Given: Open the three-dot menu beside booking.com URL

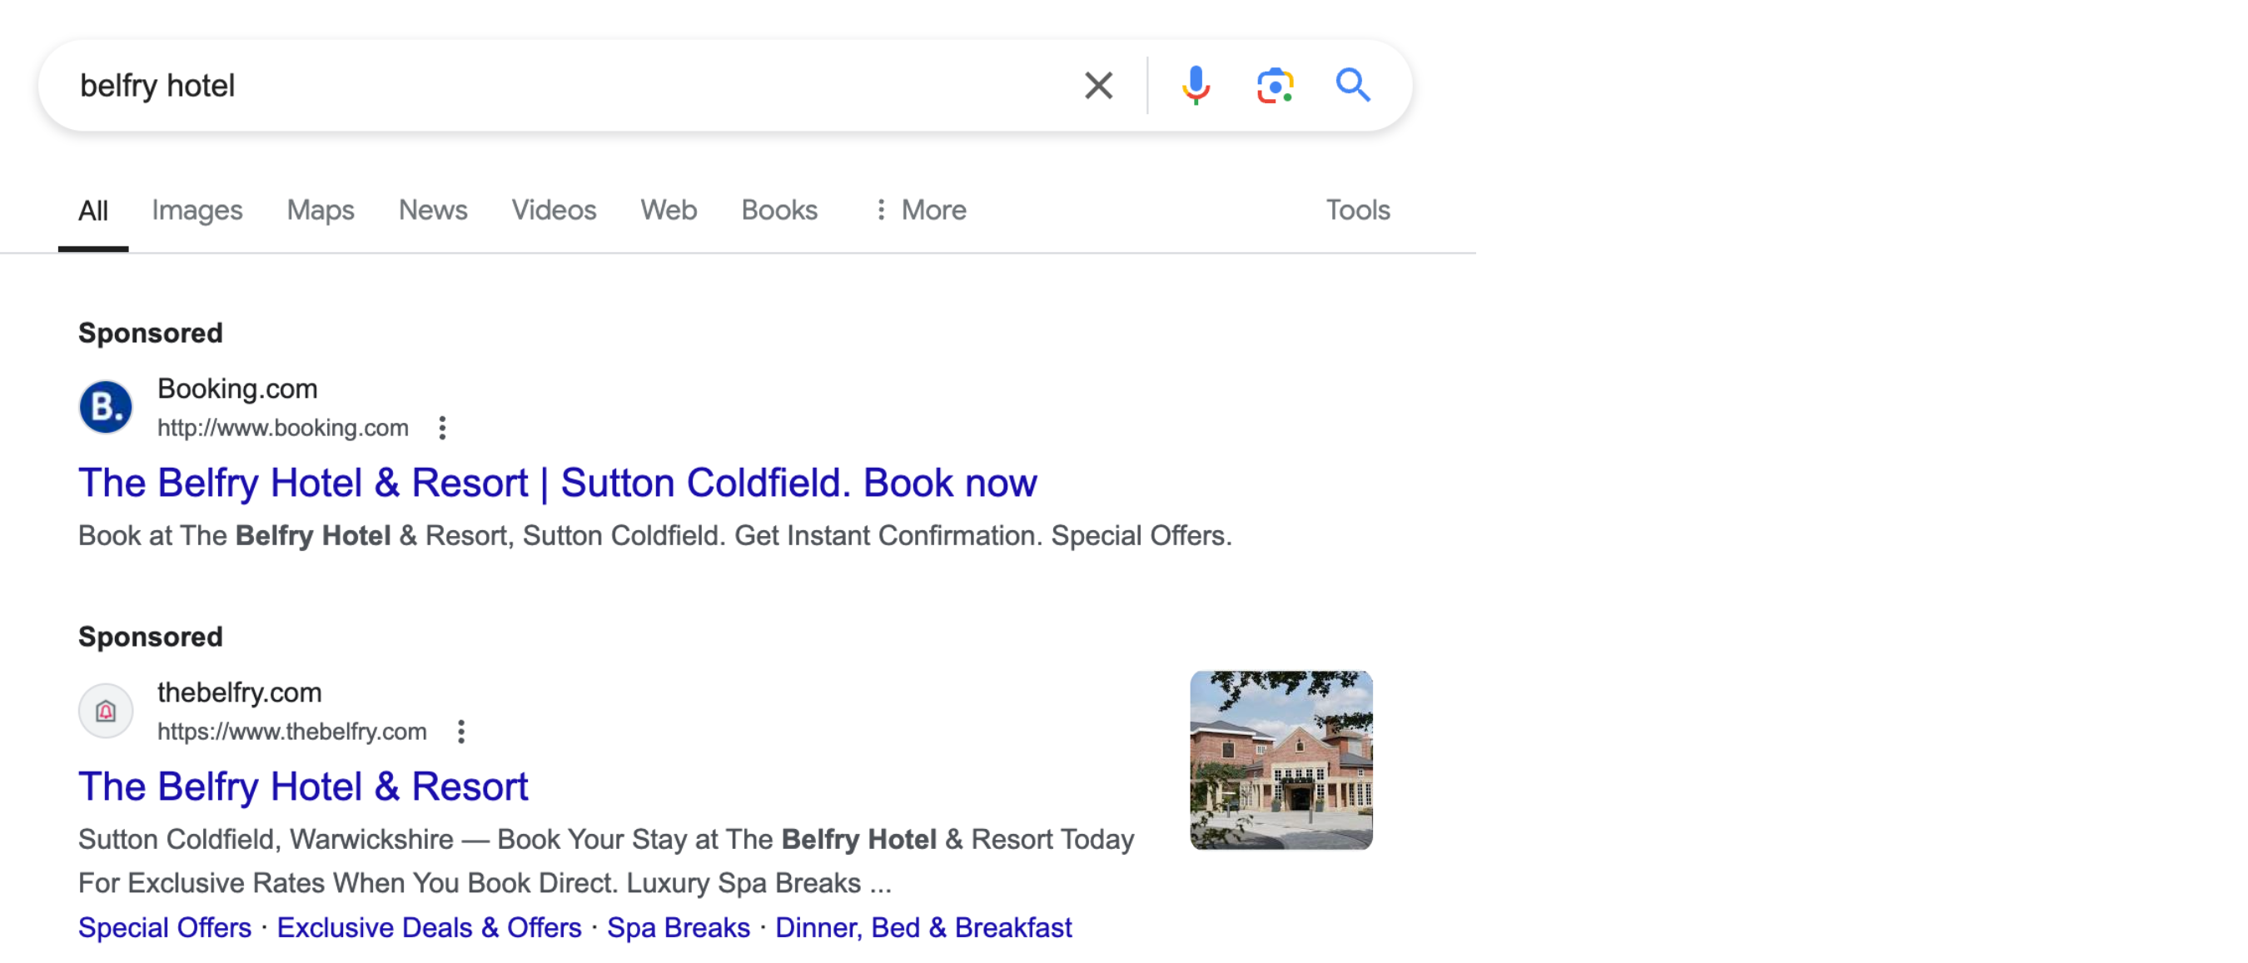Looking at the screenshot, I should pos(442,428).
